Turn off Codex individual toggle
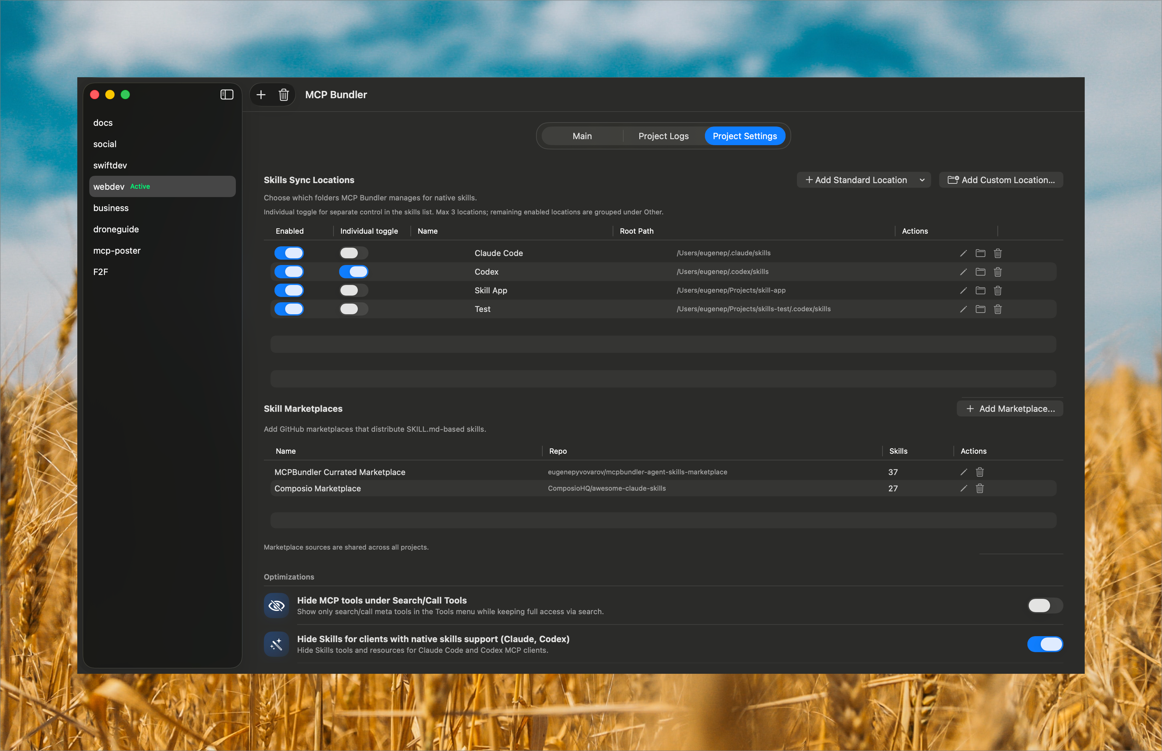1162x751 pixels. click(x=354, y=272)
